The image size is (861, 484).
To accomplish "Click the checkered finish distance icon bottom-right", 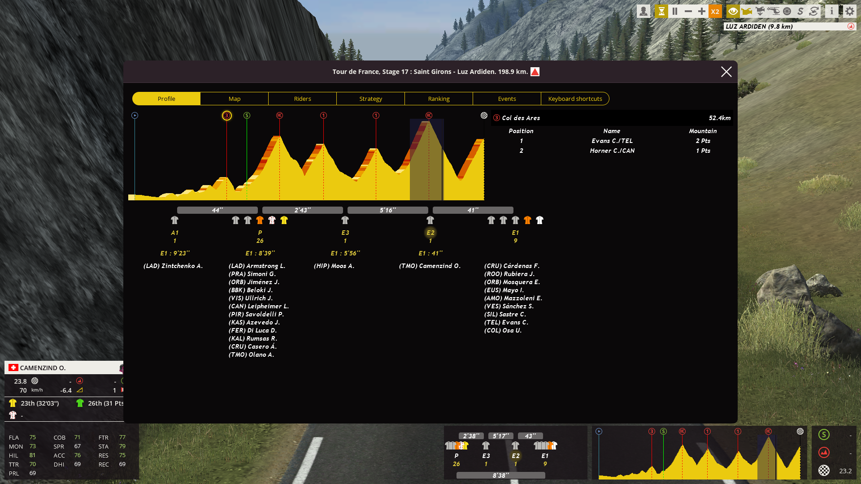I will (x=824, y=471).
